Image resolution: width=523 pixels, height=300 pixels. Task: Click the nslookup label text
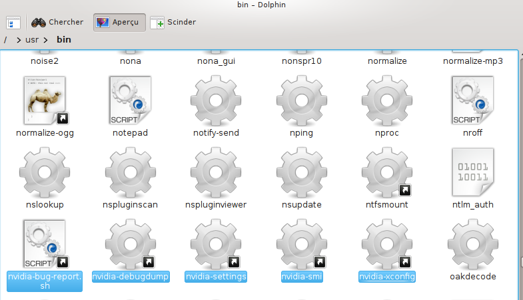coord(45,205)
